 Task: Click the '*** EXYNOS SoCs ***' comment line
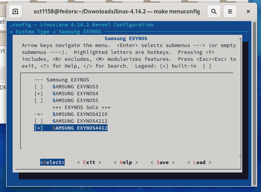tap(82, 107)
